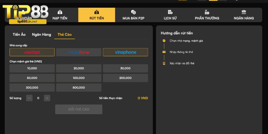Click the tip888.in.net label
The height and width of the screenshot is (134, 268).
28,22
